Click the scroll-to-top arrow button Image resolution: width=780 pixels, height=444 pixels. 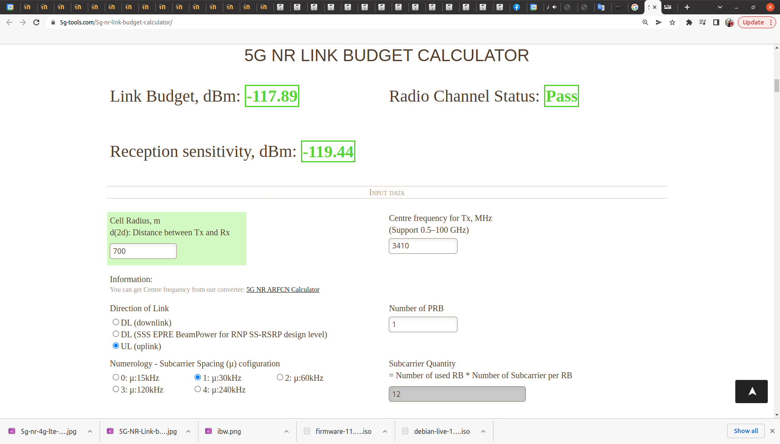(751, 391)
